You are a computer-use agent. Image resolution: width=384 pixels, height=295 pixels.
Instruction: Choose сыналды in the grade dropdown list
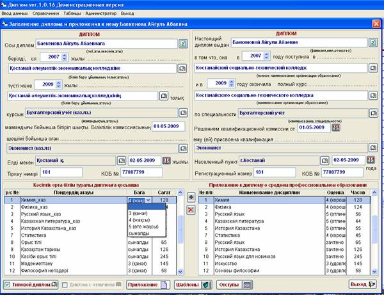[139, 234]
